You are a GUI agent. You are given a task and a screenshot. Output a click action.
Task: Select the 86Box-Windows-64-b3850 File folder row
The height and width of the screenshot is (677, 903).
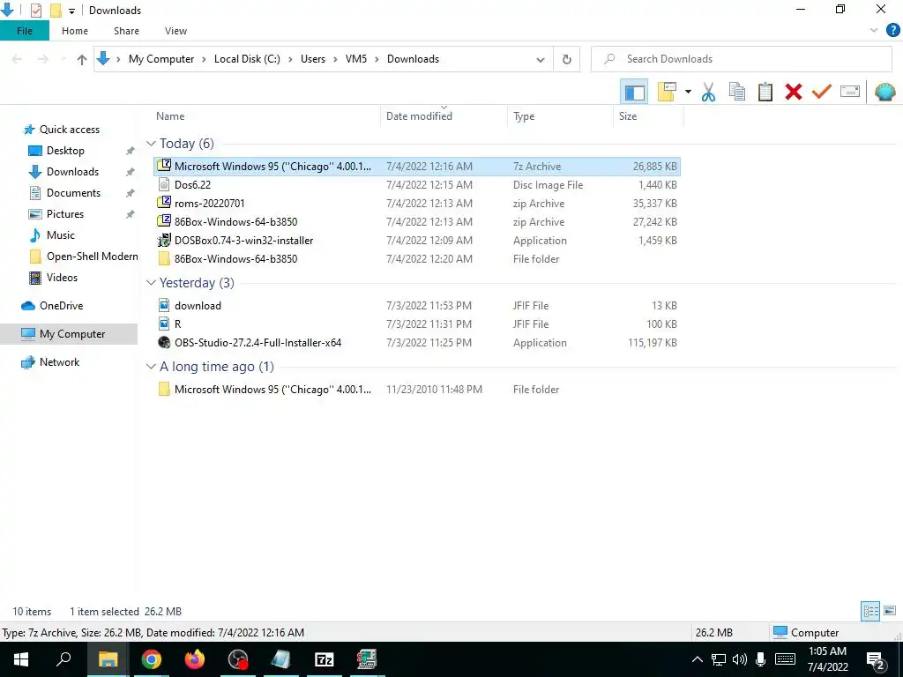417,259
